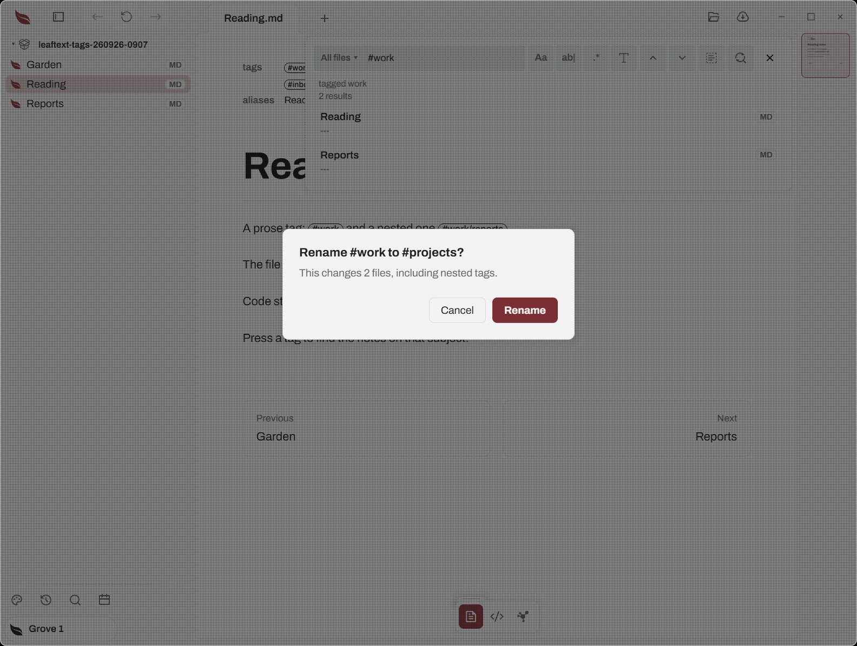Open the calendar icon
This screenshot has width=857, height=646.
104,599
